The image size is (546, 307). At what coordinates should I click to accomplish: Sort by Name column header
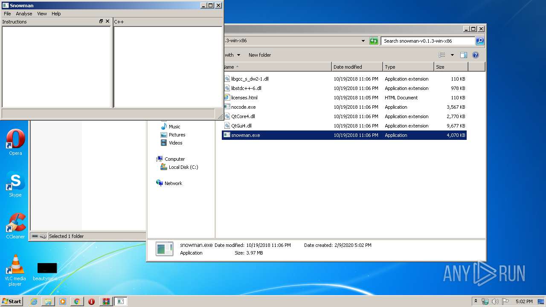(277, 67)
